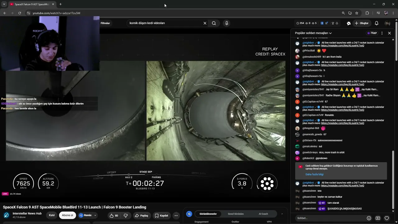Open the live chat options menu
398x224 pixels.
pyautogui.click(x=382, y=33)
